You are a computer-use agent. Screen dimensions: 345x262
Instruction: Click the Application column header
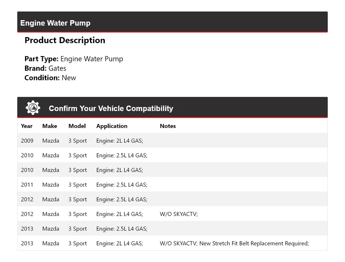[112, 126]
